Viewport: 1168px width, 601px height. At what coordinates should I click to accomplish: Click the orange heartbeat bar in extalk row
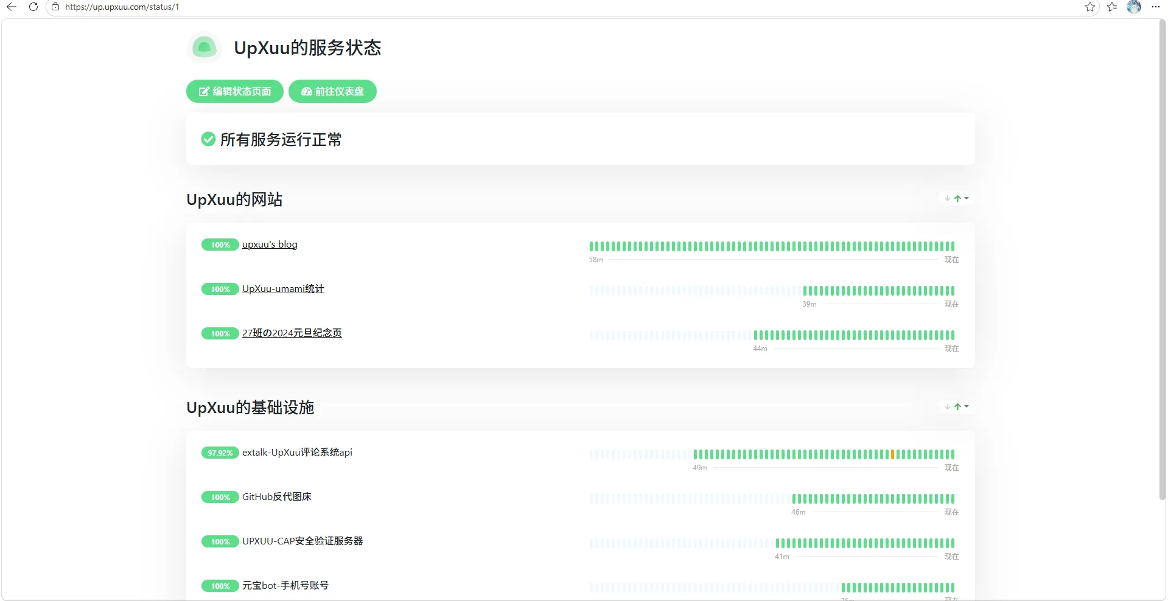[892, 454]
